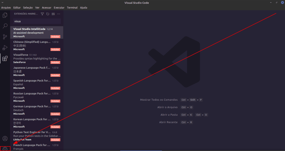
Task: Open the Accounts icon in activity bar
Action: click(x=5, y=138)
